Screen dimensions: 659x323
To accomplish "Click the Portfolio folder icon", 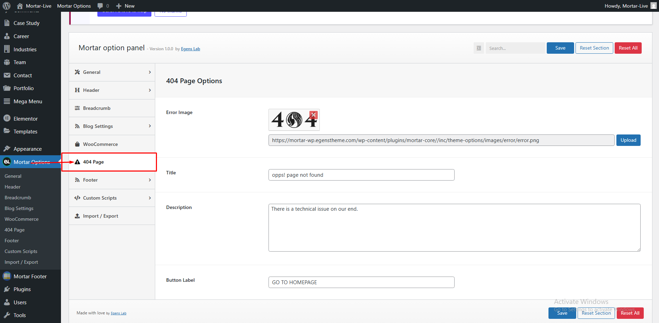I will tap(7, 88).
